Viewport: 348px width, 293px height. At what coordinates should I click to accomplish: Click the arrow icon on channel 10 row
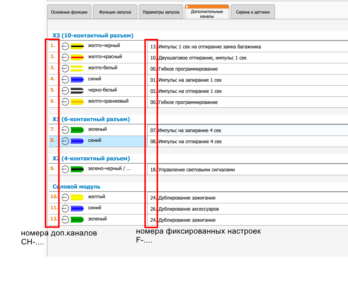(x=65, y=197)
